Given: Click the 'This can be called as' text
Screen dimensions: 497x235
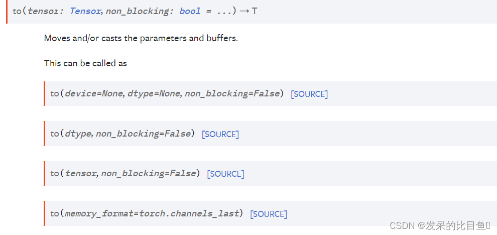Looking at the screenshot, I should 85,63.
